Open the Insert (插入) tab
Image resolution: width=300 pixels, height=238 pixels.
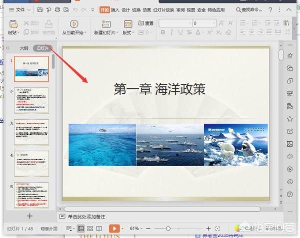click(x=115, y=9)
